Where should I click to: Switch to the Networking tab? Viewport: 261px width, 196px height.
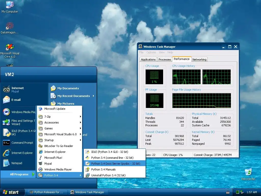199,59
